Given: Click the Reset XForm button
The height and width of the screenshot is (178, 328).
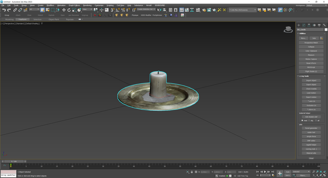Looking at the screenshot, I should tap(311, 63).
